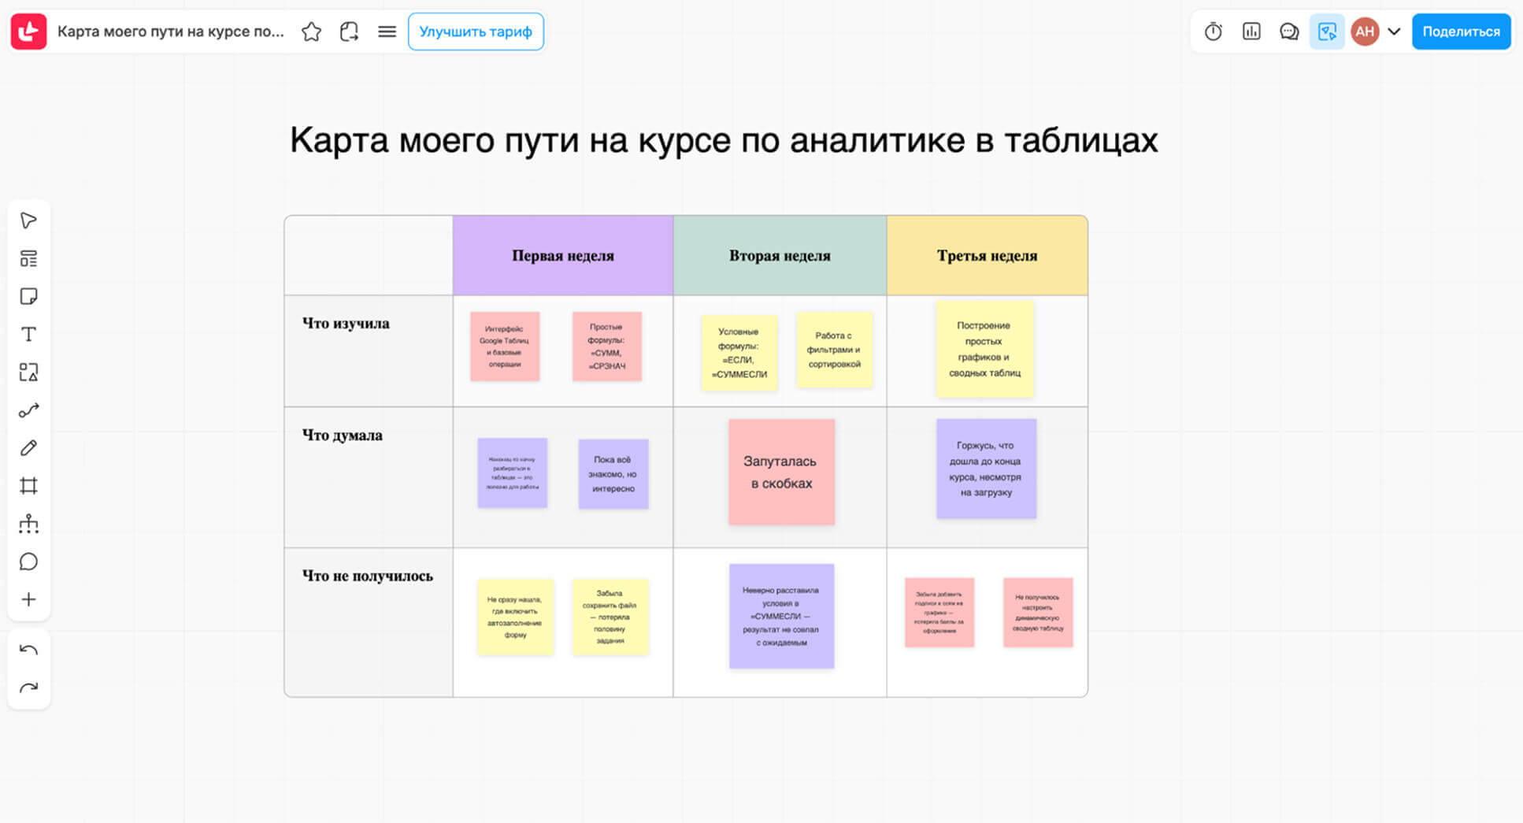Open the mind map diagram tool
The width and height of the screenshot is (1523, 823).
[28, 524]
